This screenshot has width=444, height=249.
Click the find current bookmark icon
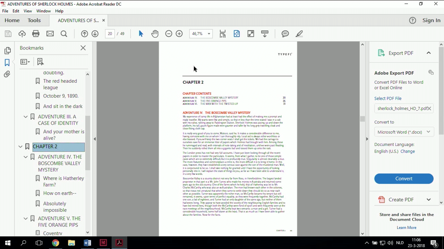point(40,62)
